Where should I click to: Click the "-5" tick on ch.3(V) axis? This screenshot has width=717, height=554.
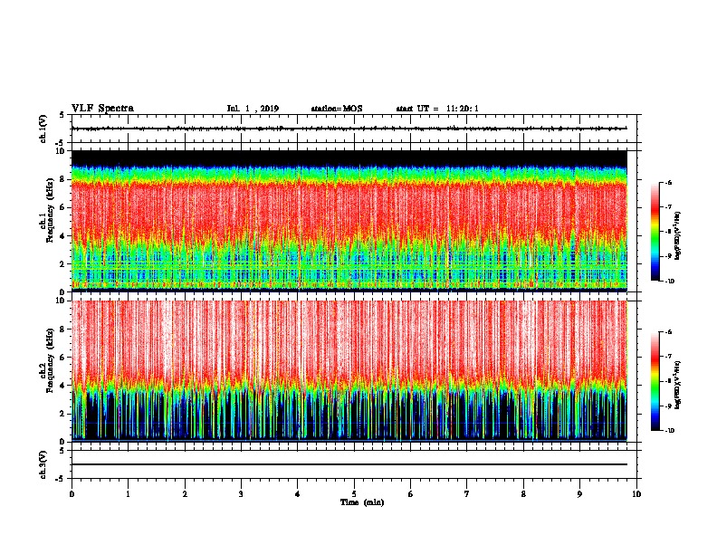(61, 479)
